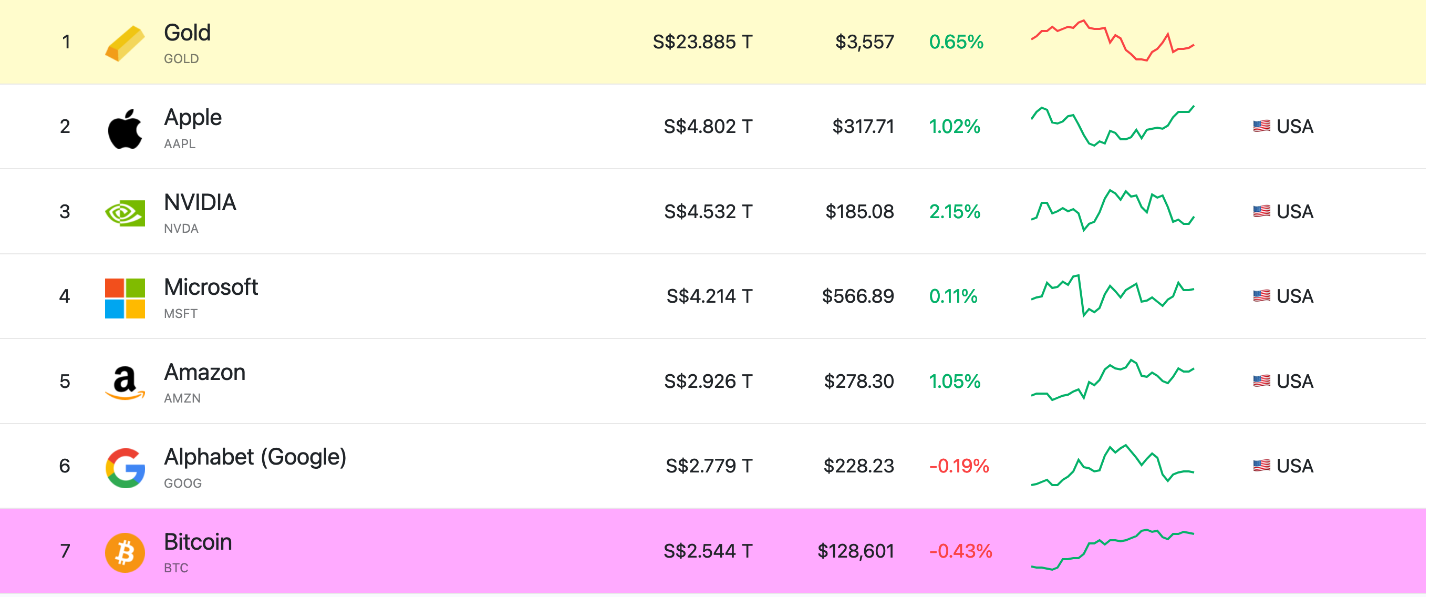Click the Gold bar icon
Screen dimensions: 1430x597
pyautogui.click(x=125, y=43)
